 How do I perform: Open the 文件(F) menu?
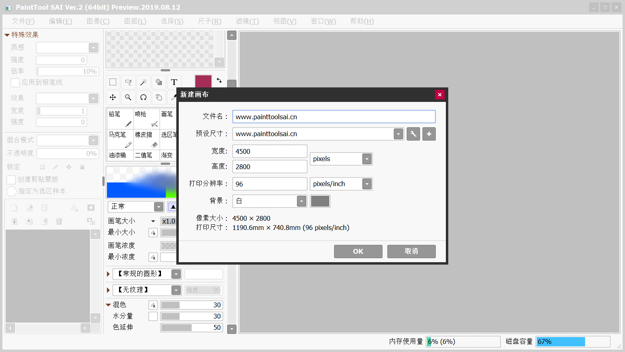tap(23, 21)
